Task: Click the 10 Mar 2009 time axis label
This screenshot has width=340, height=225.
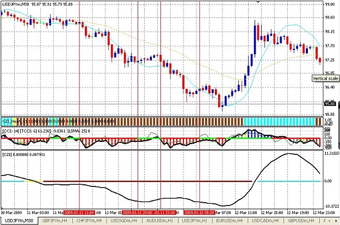Action: tap(11, 212)
